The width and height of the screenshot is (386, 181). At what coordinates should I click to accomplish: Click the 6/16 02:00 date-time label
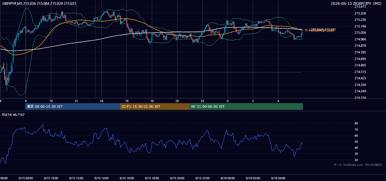tap(253, 178)
